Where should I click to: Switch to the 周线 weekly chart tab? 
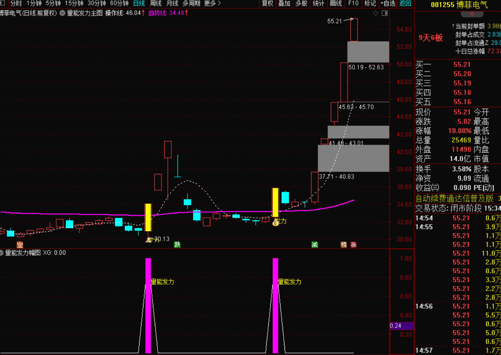[x=156, y=4]
